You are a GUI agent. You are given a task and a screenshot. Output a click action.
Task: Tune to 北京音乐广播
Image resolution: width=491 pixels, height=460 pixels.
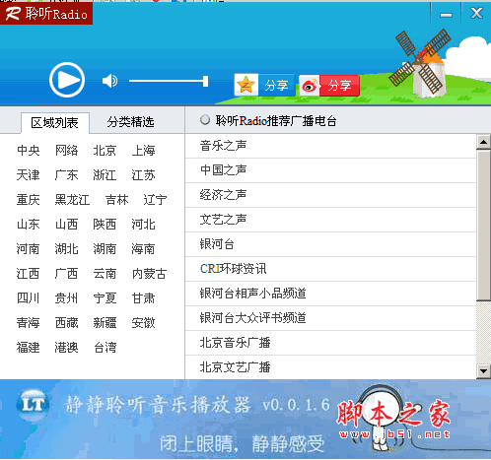330,343
